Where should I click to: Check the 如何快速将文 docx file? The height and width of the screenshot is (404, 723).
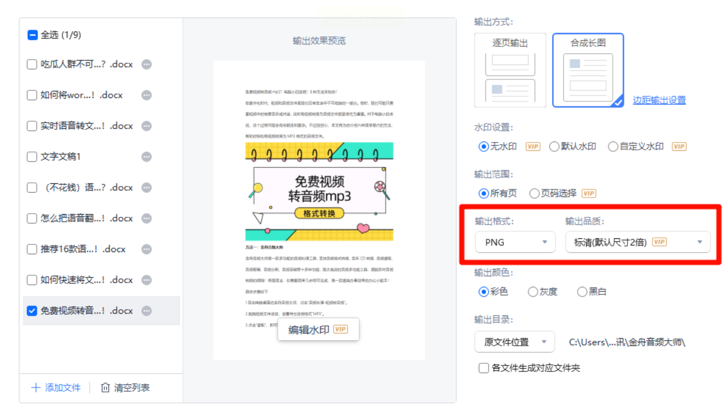pos(32,280)
